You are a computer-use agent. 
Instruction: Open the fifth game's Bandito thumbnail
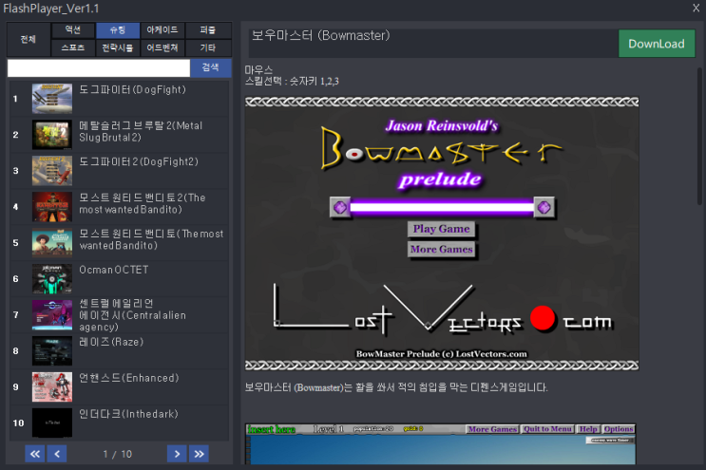point(51,242)
